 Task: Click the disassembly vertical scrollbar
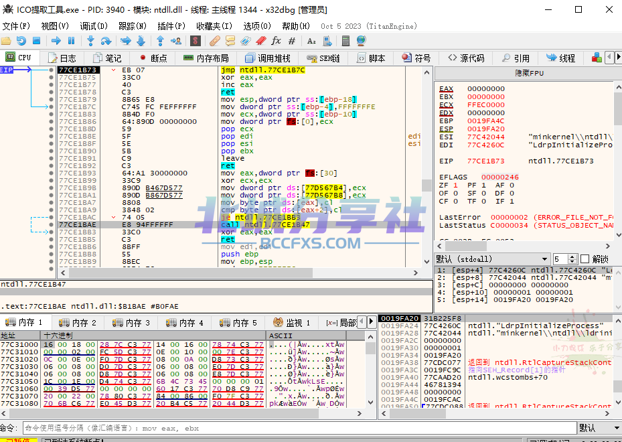426,167
